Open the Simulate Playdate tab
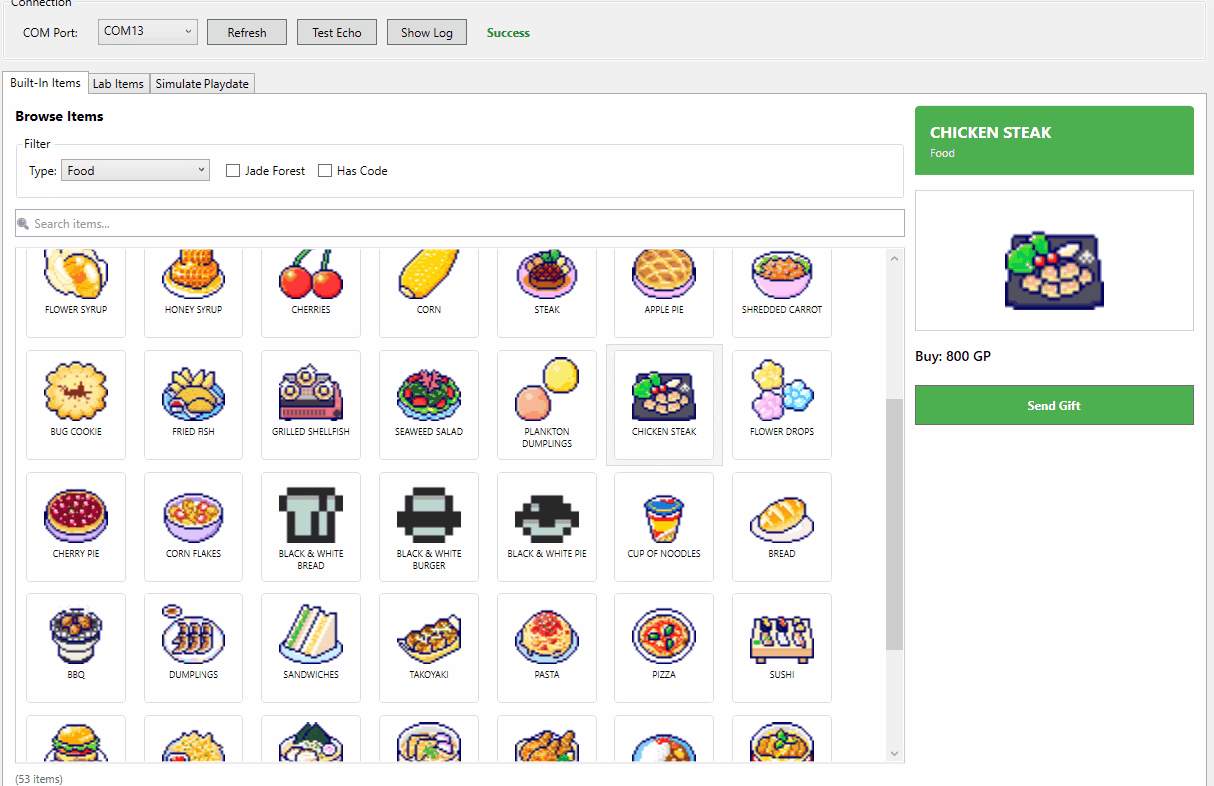This screenshot has height=786, width=1214. [x=202, y=84]
